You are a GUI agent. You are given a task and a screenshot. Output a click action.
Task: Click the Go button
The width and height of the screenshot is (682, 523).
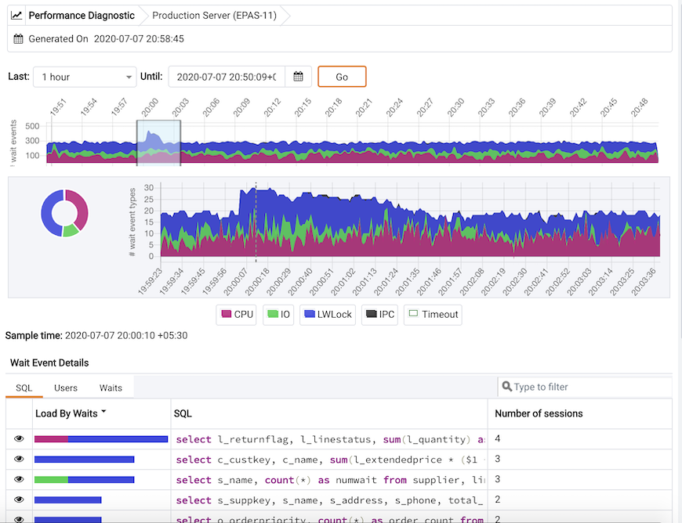coord(342,77)
